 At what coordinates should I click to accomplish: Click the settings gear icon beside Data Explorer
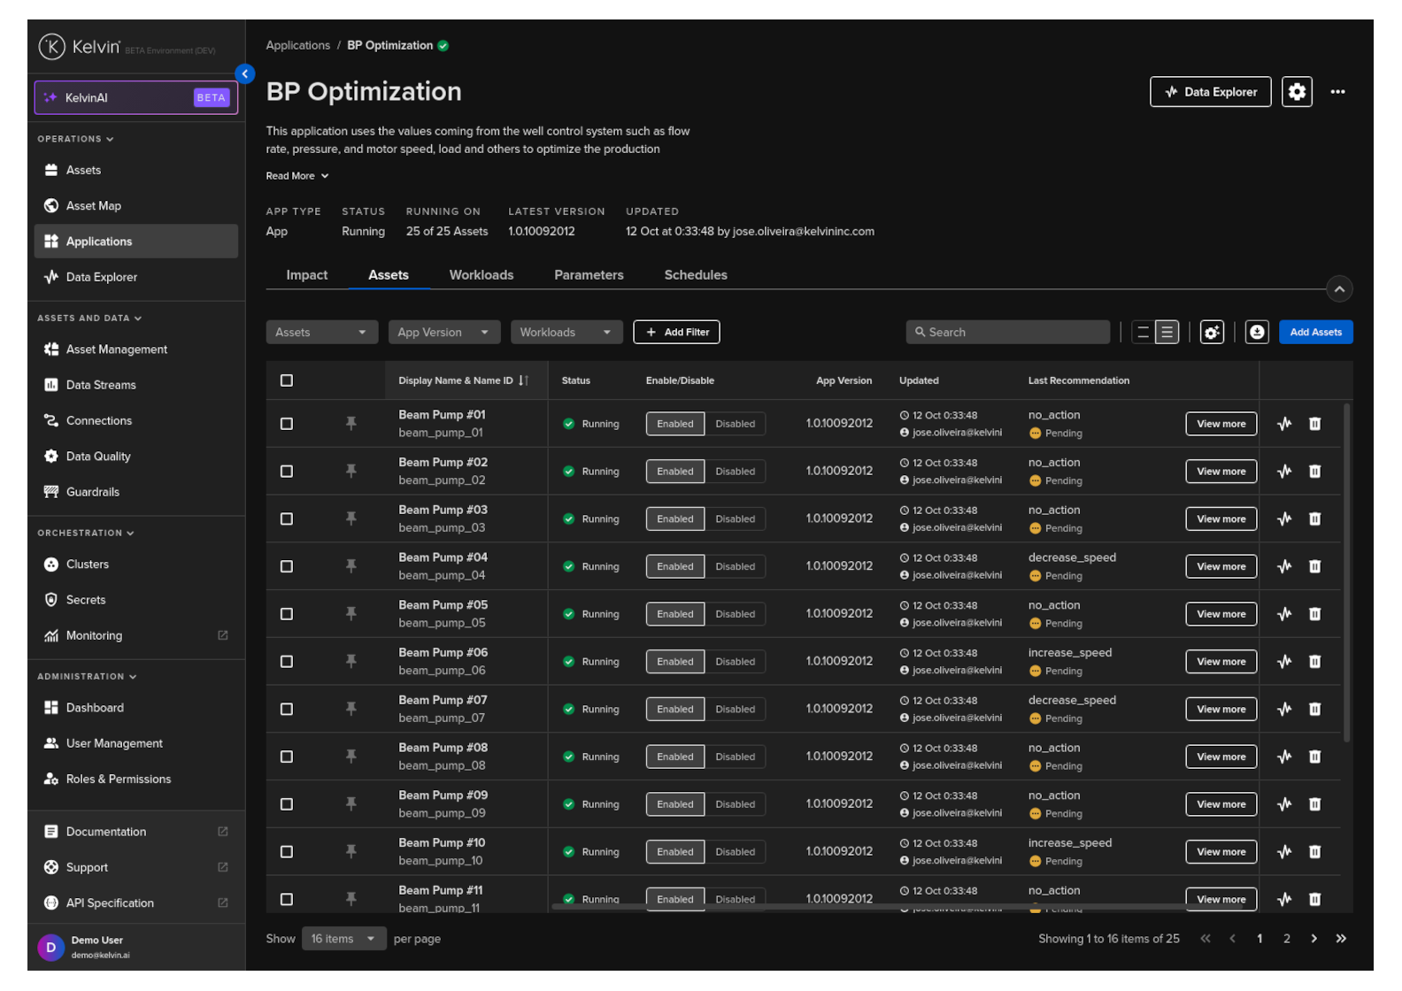point(1297,92)
